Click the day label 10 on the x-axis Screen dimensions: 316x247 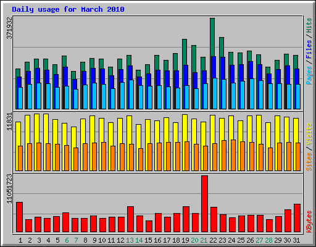click(x=102, y=240)
